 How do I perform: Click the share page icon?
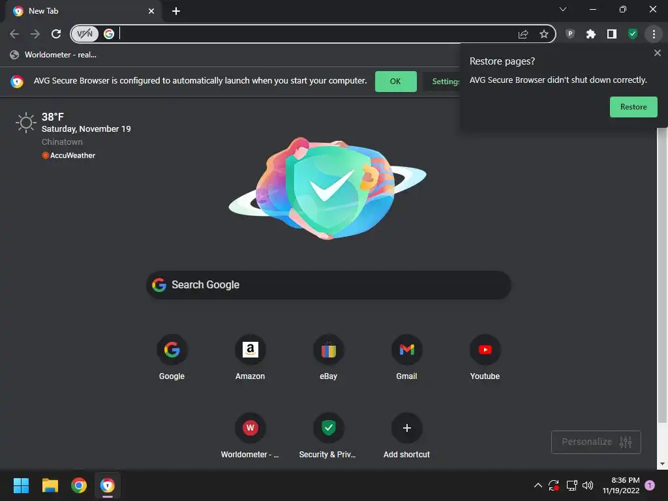[523, 34]
